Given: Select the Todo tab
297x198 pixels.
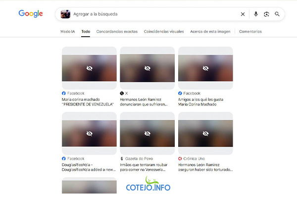Looking at the screenshot, I should (86, 32).
